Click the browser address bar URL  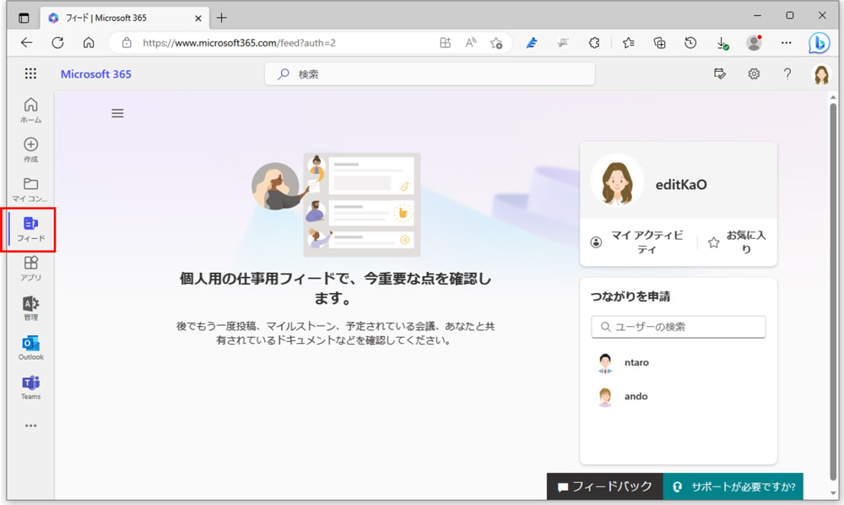tap(239, 43)
